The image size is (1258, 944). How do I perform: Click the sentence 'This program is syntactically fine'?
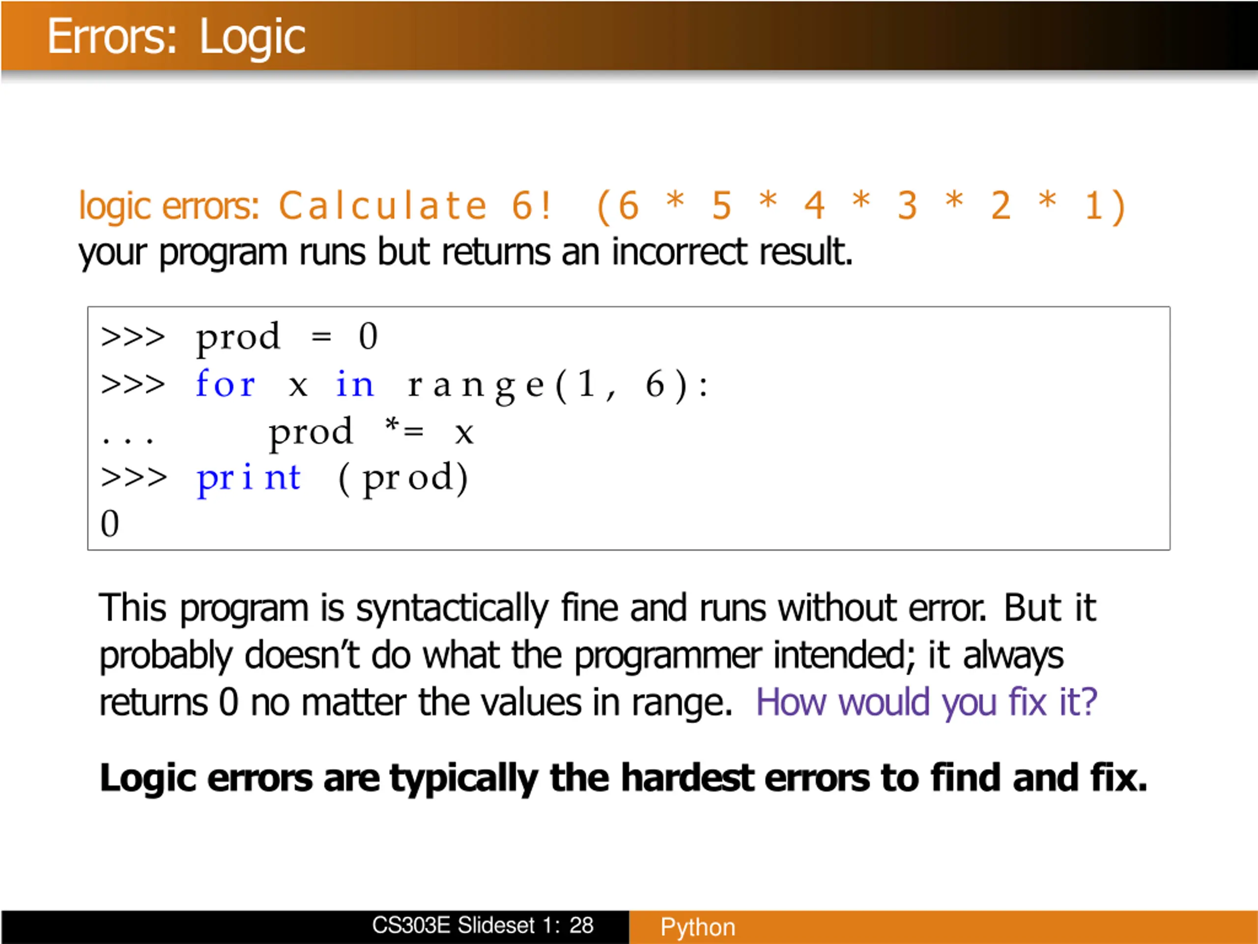point(359,609)
